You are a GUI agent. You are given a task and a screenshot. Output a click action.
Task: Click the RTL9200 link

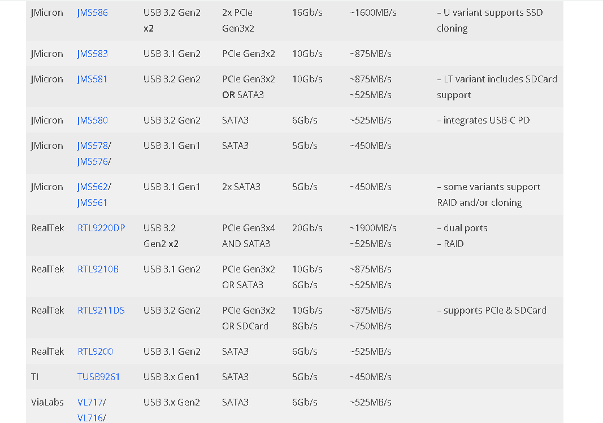coord(95,351)
